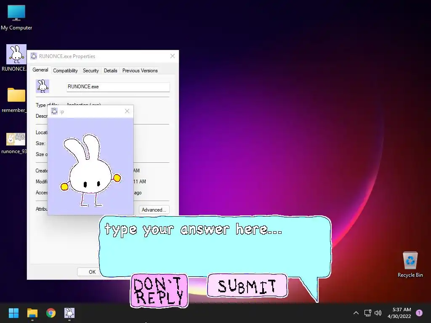Click the RUNONCE.exe filename field

point(118,87)
